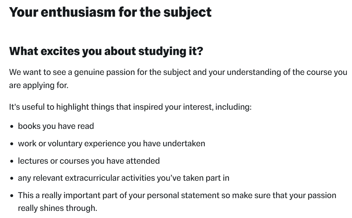Click the "Your enthusiasm for the subject" heading
Screen dimensions: 352x218
pyautogui.click(x=110, y=12)
